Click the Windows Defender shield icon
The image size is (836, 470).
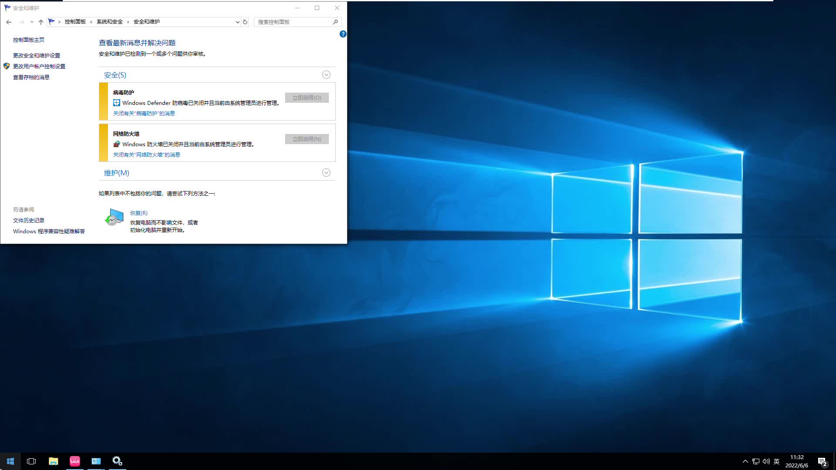pos(117,103)
